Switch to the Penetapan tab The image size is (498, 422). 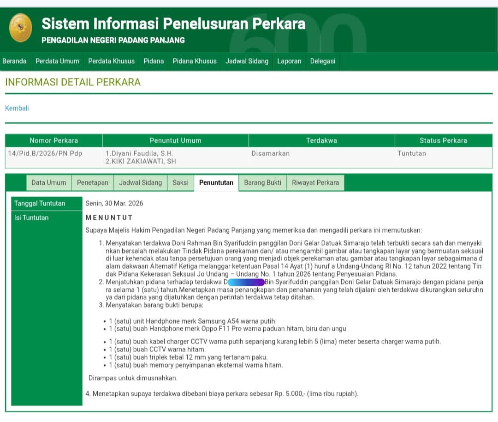pos(92,183)
